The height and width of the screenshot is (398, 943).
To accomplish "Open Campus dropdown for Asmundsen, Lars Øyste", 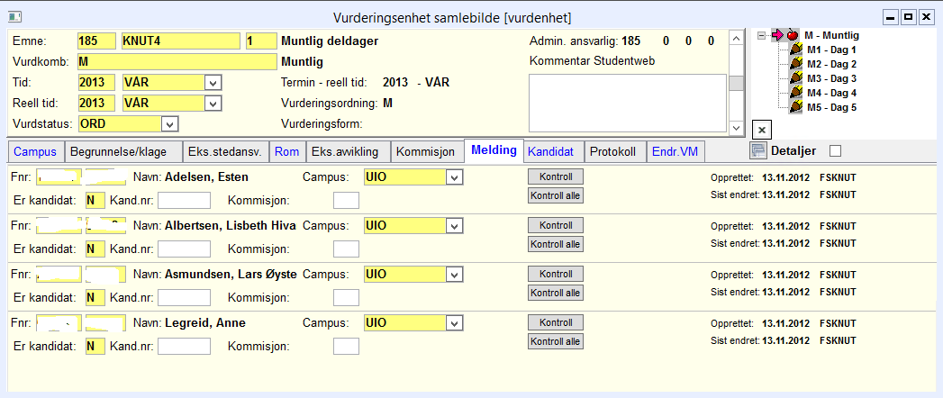I will tap(455, 275).
